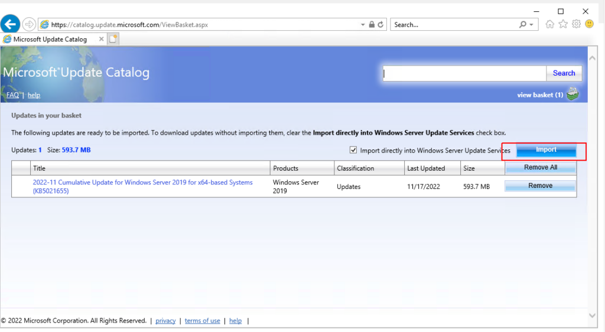Click the 593.7 MB cell in the table row
Screen dimensions: 605x332
coord(477,187)
